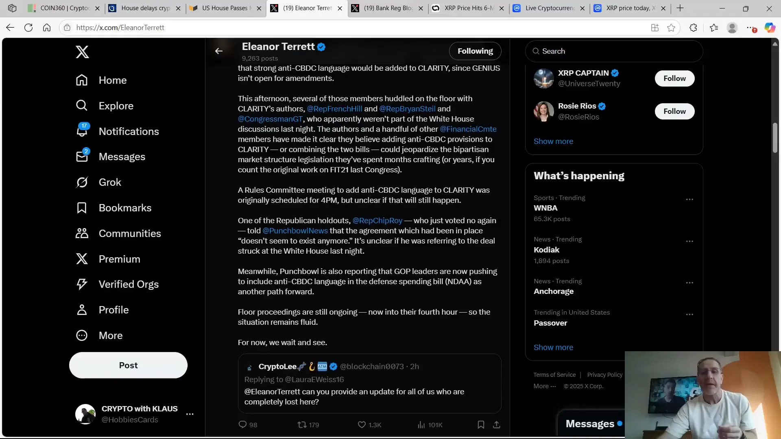Click the reply icon showing 98
Viewport: 781px width, 439px height.
click(x=243, y=424)
